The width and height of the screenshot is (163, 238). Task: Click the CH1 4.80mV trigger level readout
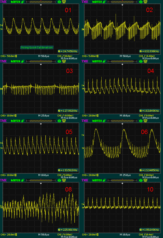coord(65,235)
